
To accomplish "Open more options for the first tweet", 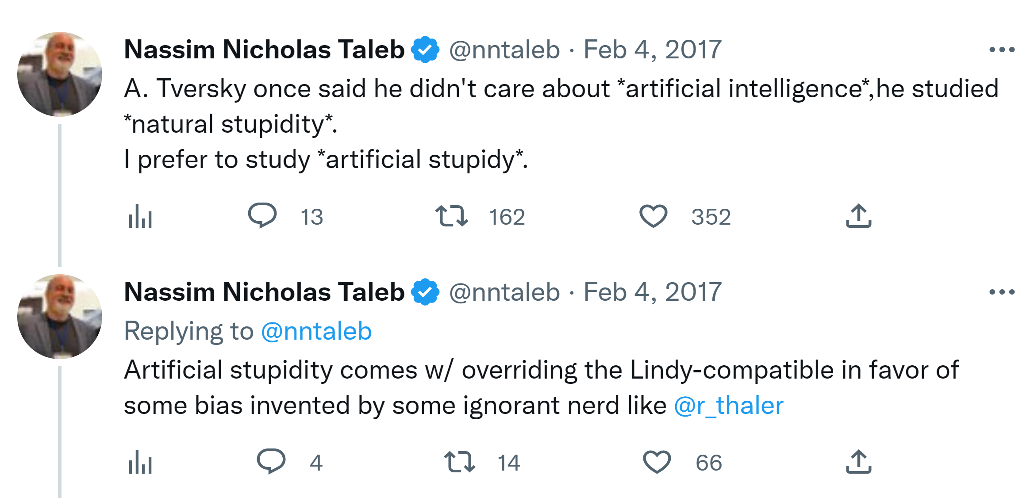I will click(1002, 50).
